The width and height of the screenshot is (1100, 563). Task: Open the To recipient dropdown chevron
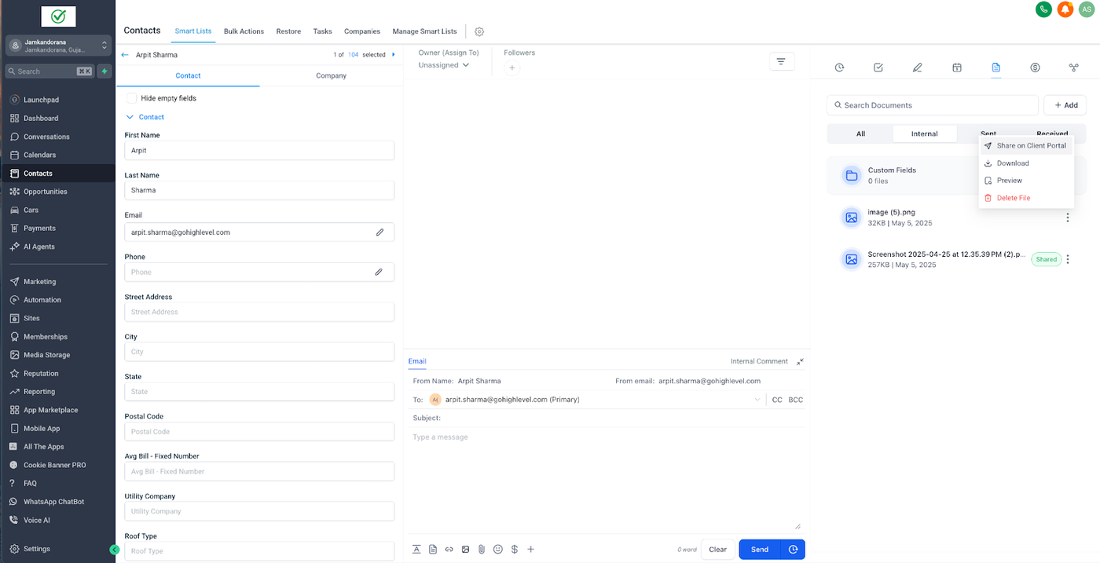757,400
